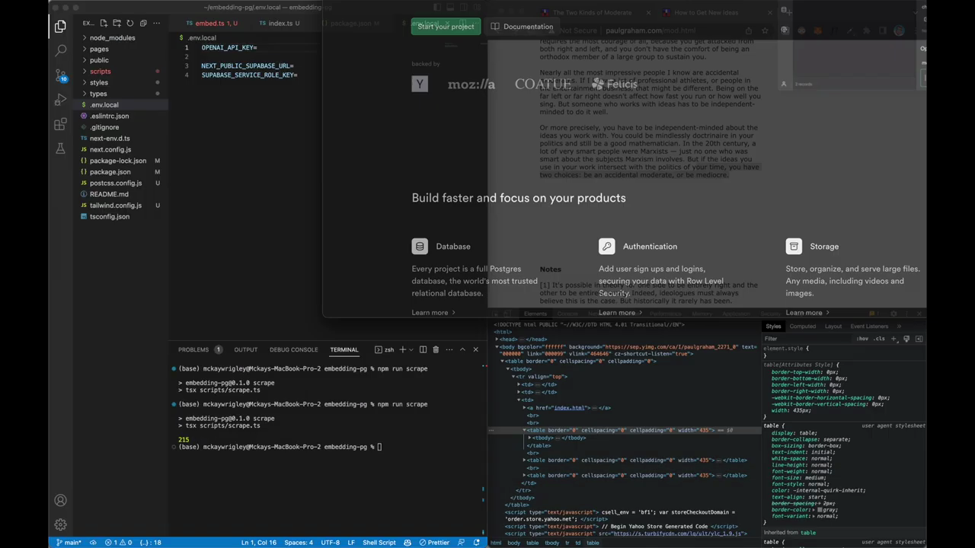Switch to the embed.ts editor tab

210,23
